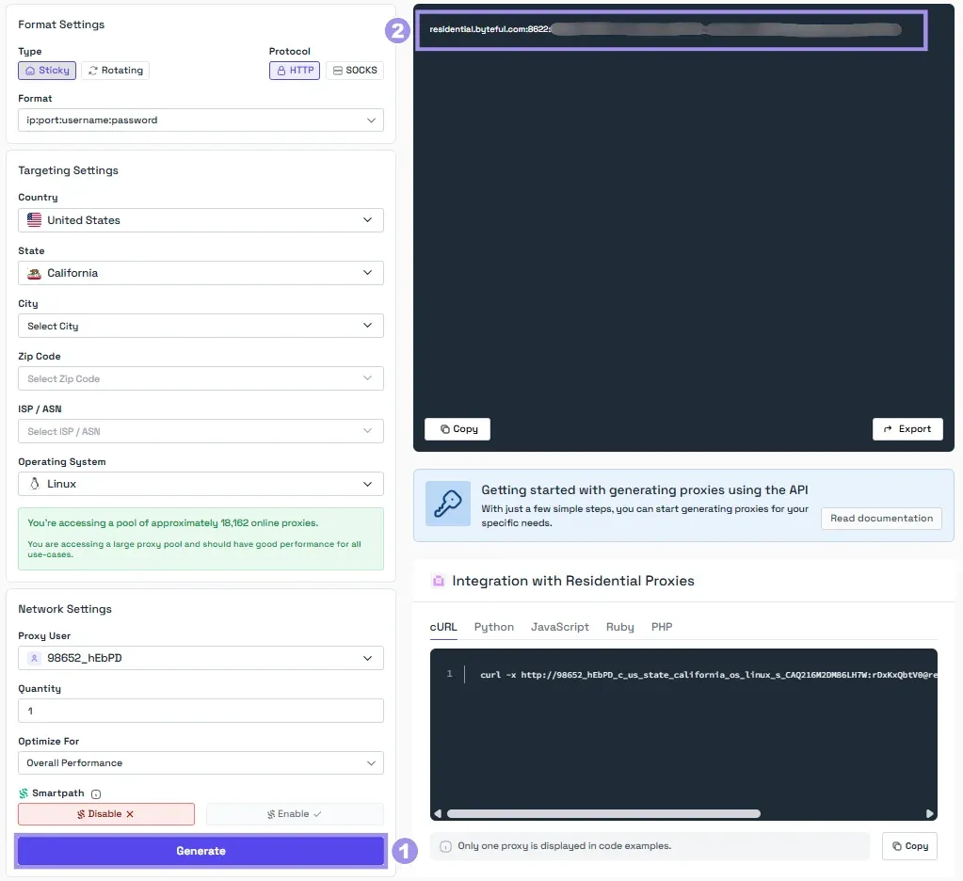This screenshot has width=963, height=881.
Task: Click the Integration with Residential Proxies icon
Action: 438,581
